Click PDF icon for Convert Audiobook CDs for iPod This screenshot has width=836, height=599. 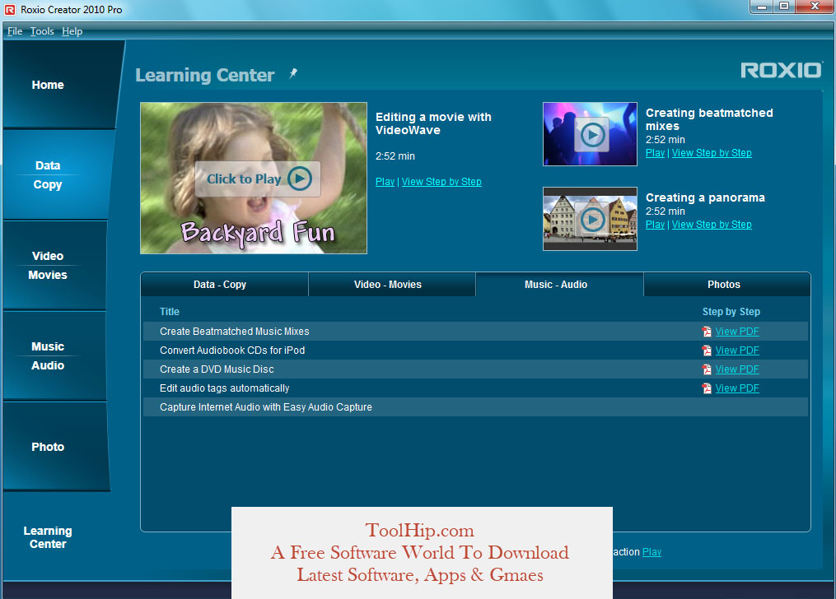tap(707, 351)
